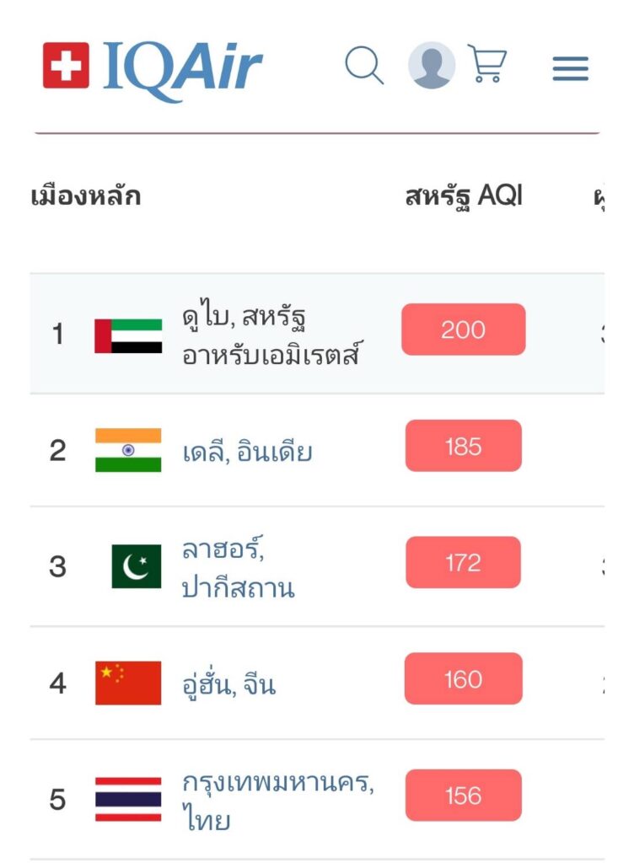Open the อู่ฮั่น, จีน link

[x=228, y=683]
